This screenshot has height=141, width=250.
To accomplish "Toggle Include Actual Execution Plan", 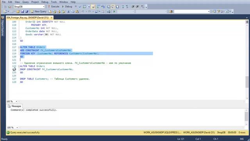I will (98, 7).
